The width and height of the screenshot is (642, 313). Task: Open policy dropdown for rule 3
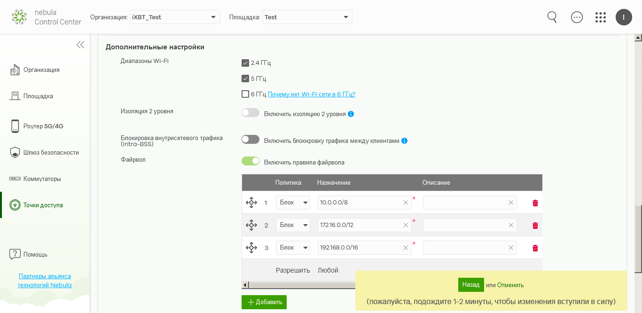[x=293, y=248]
